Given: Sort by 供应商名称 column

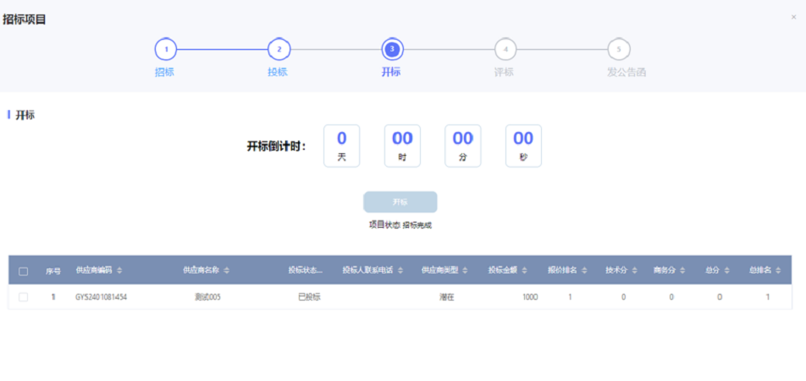Looking at the screenshot, I should 226,271.
